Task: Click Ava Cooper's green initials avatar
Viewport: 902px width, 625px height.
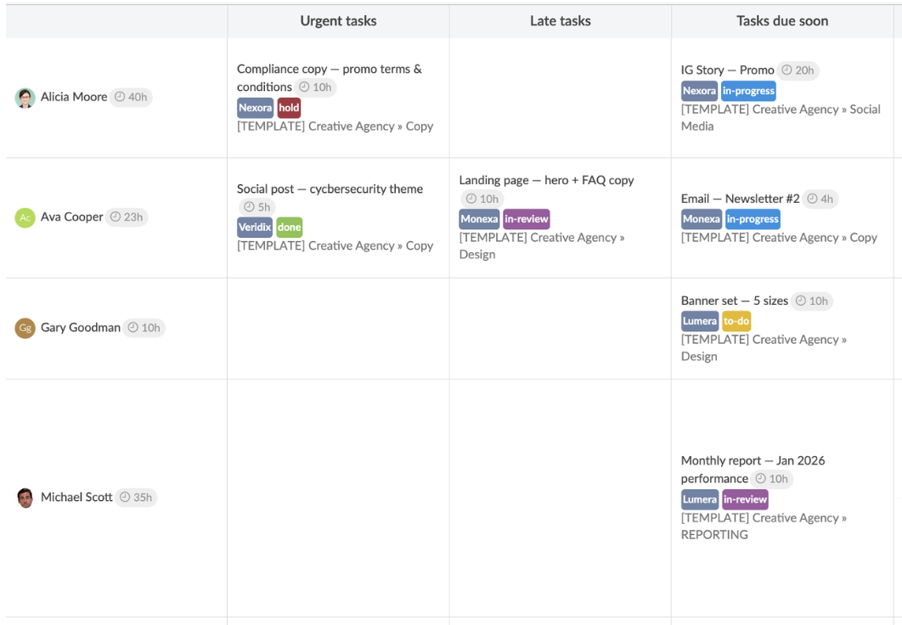Action: (x=25, y=217)
